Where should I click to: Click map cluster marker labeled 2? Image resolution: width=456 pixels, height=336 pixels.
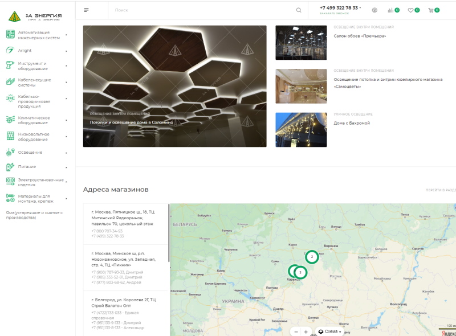click(312, 257)
